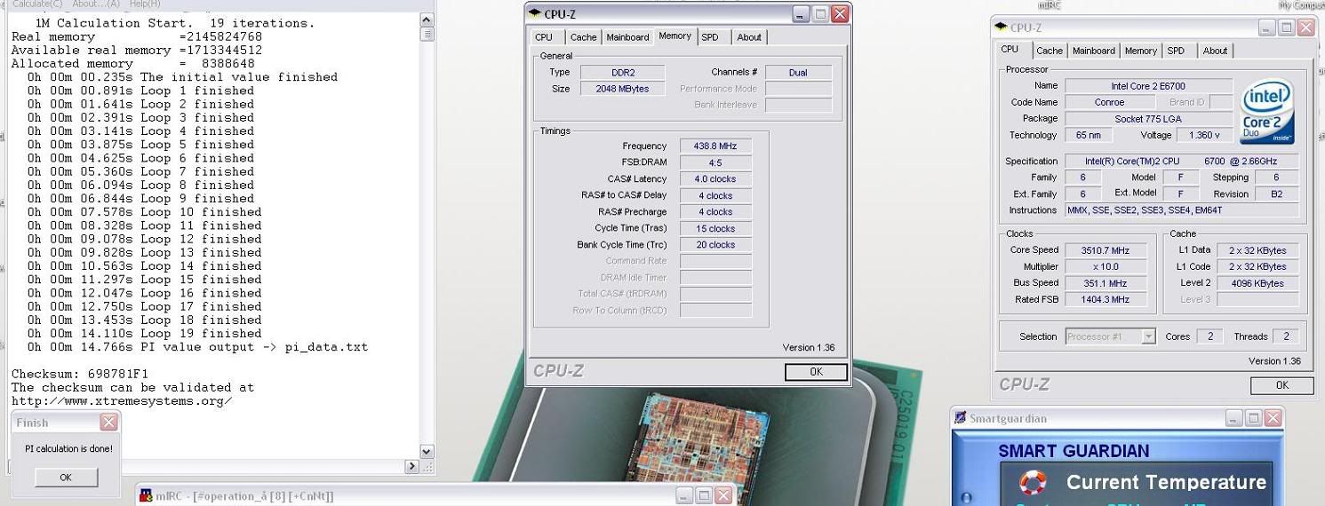Click the Package field Socket 775 LGA
Viewport: 1325px width, 506px height.
point(1148,118)
